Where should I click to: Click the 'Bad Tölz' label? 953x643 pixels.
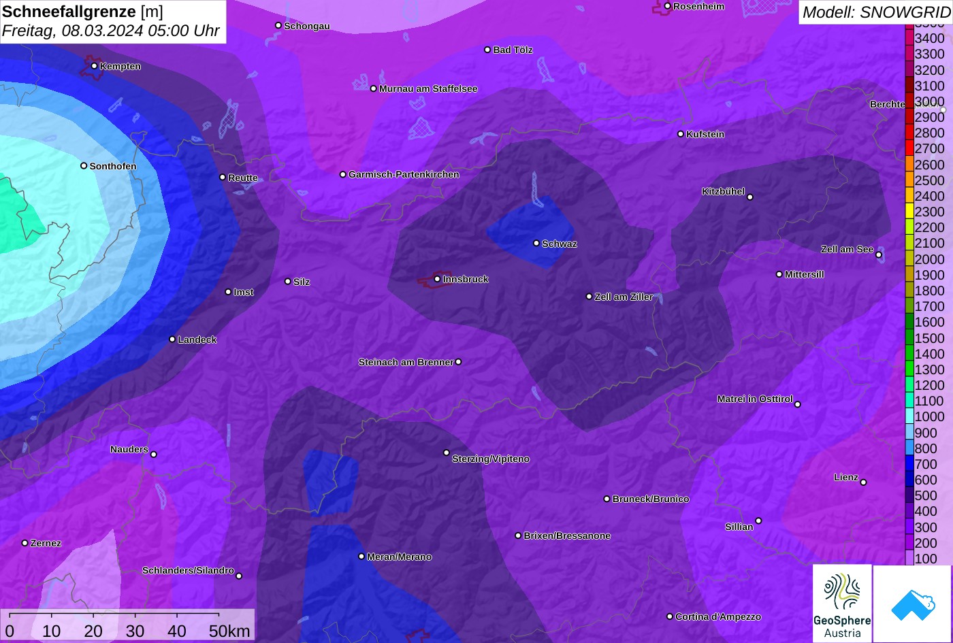click(x=513, y=50)
